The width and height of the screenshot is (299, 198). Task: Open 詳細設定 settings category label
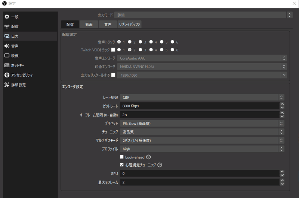coord(18,85)
